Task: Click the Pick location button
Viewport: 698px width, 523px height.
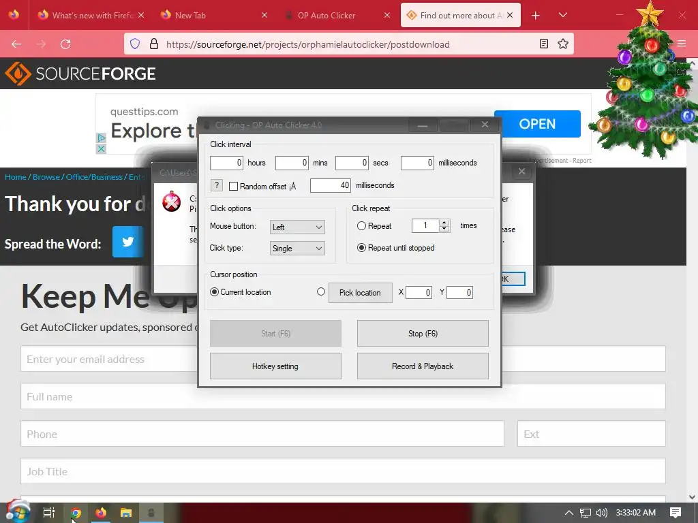Action: 361,293
